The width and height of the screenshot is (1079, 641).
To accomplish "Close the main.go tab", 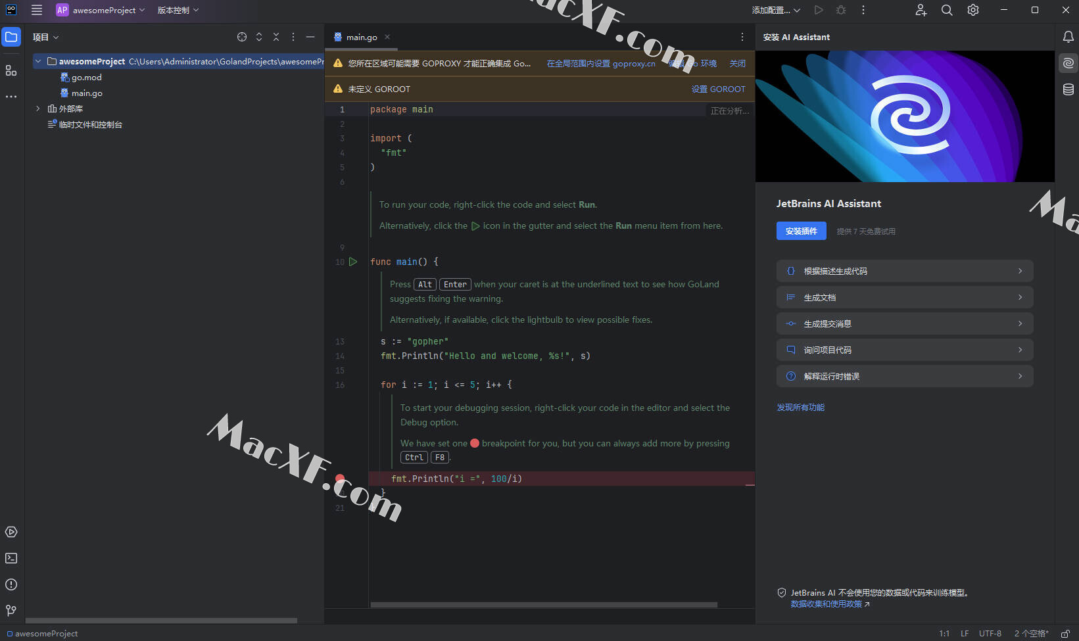I will point(387,37).
